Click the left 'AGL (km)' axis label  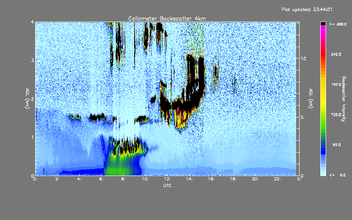pyautogui.click(x=28, y=99)
